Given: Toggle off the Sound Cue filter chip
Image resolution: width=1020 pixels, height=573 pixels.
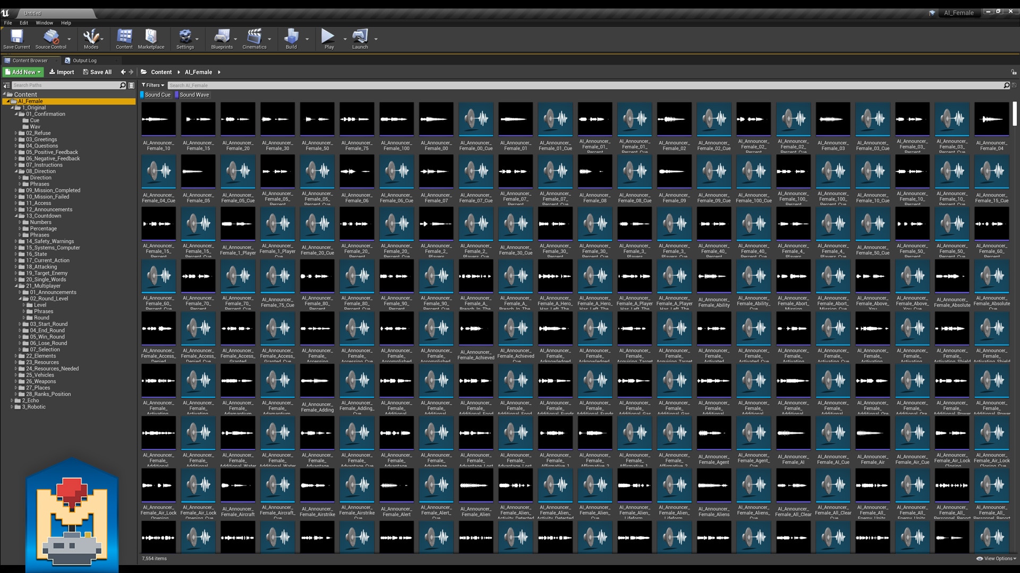Looking at the screenshot, I should (156, 94).
